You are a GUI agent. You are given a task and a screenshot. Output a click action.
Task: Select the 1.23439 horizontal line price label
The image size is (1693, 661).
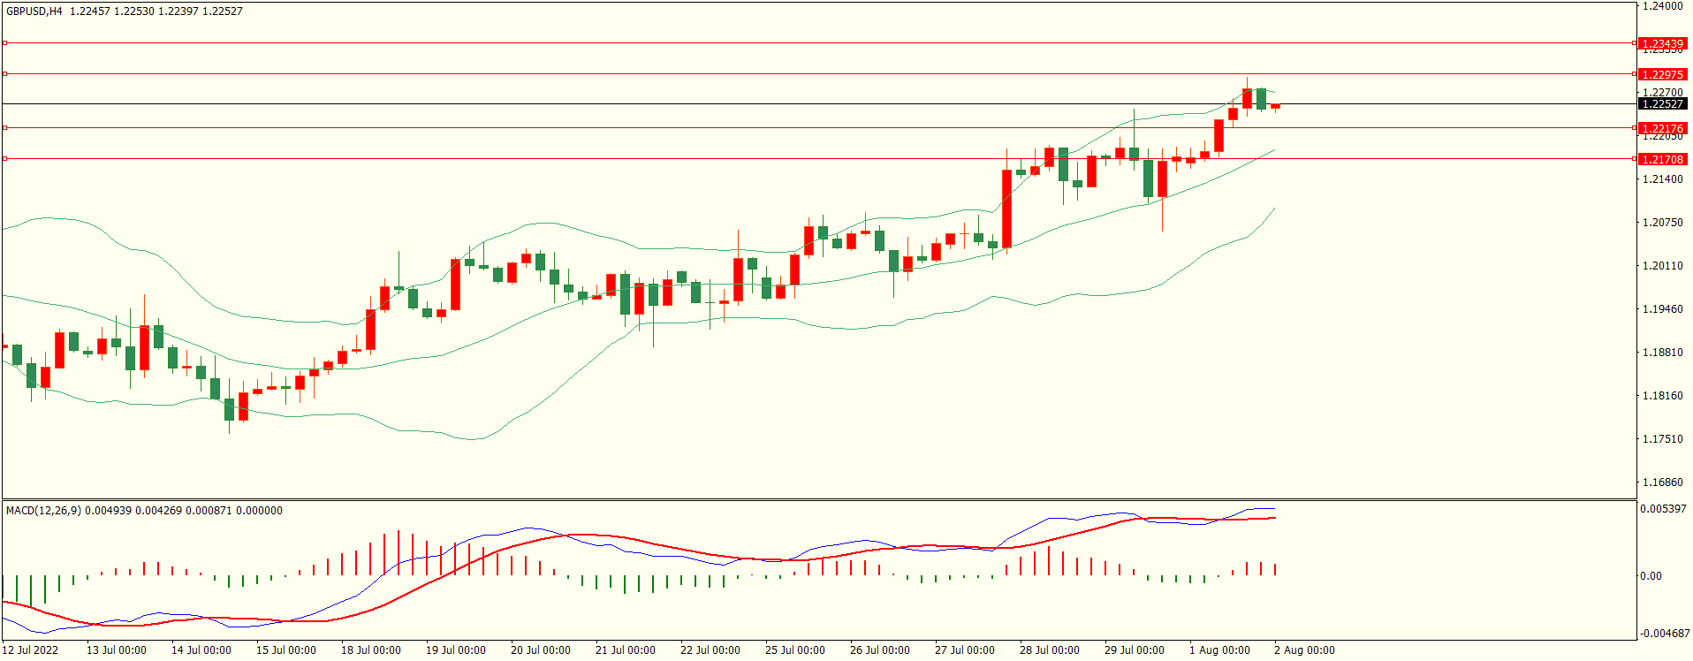click(1662, 43)
